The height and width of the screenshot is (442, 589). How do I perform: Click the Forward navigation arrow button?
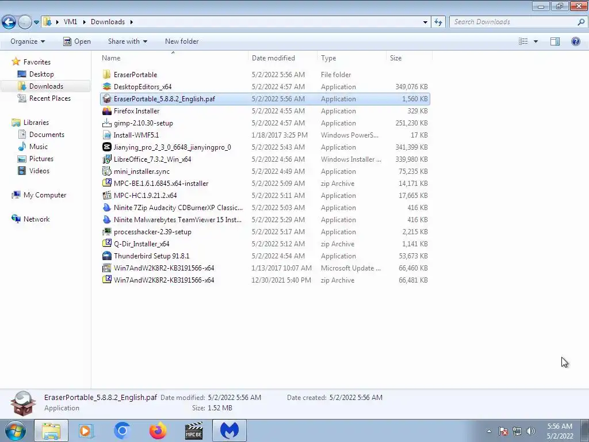point(25,22)
